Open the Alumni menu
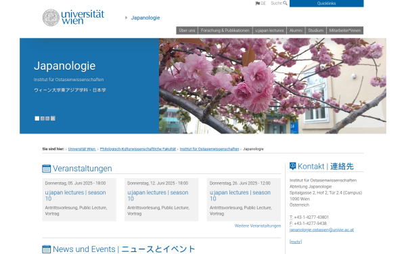The image size is (406, 254). click(x=296, y=30)
